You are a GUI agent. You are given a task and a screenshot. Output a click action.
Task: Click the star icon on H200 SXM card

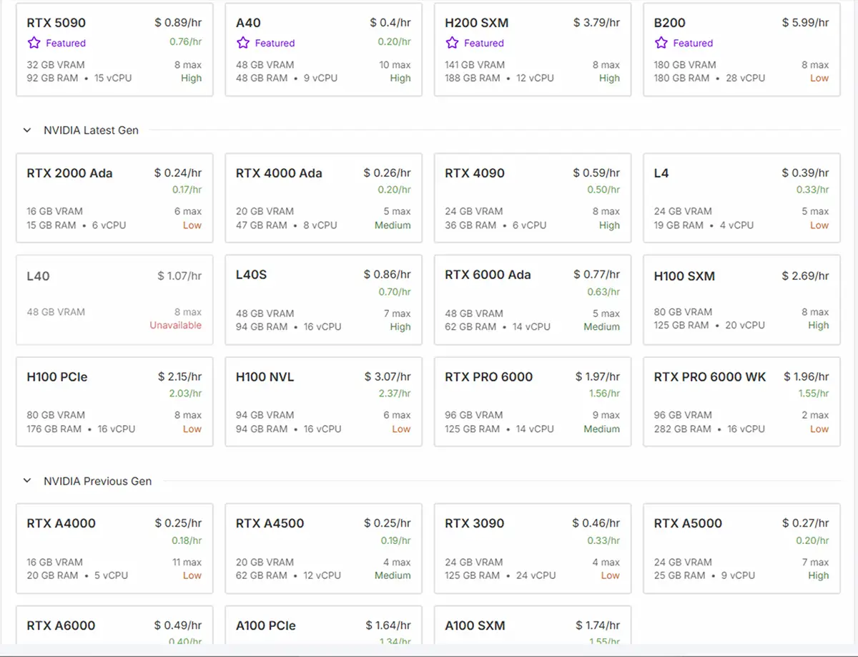[x=451, y=43]
